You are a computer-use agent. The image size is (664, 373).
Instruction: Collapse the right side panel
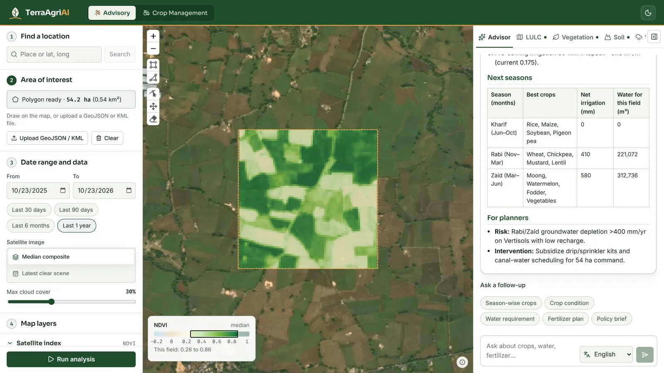[x=654, y=37]
